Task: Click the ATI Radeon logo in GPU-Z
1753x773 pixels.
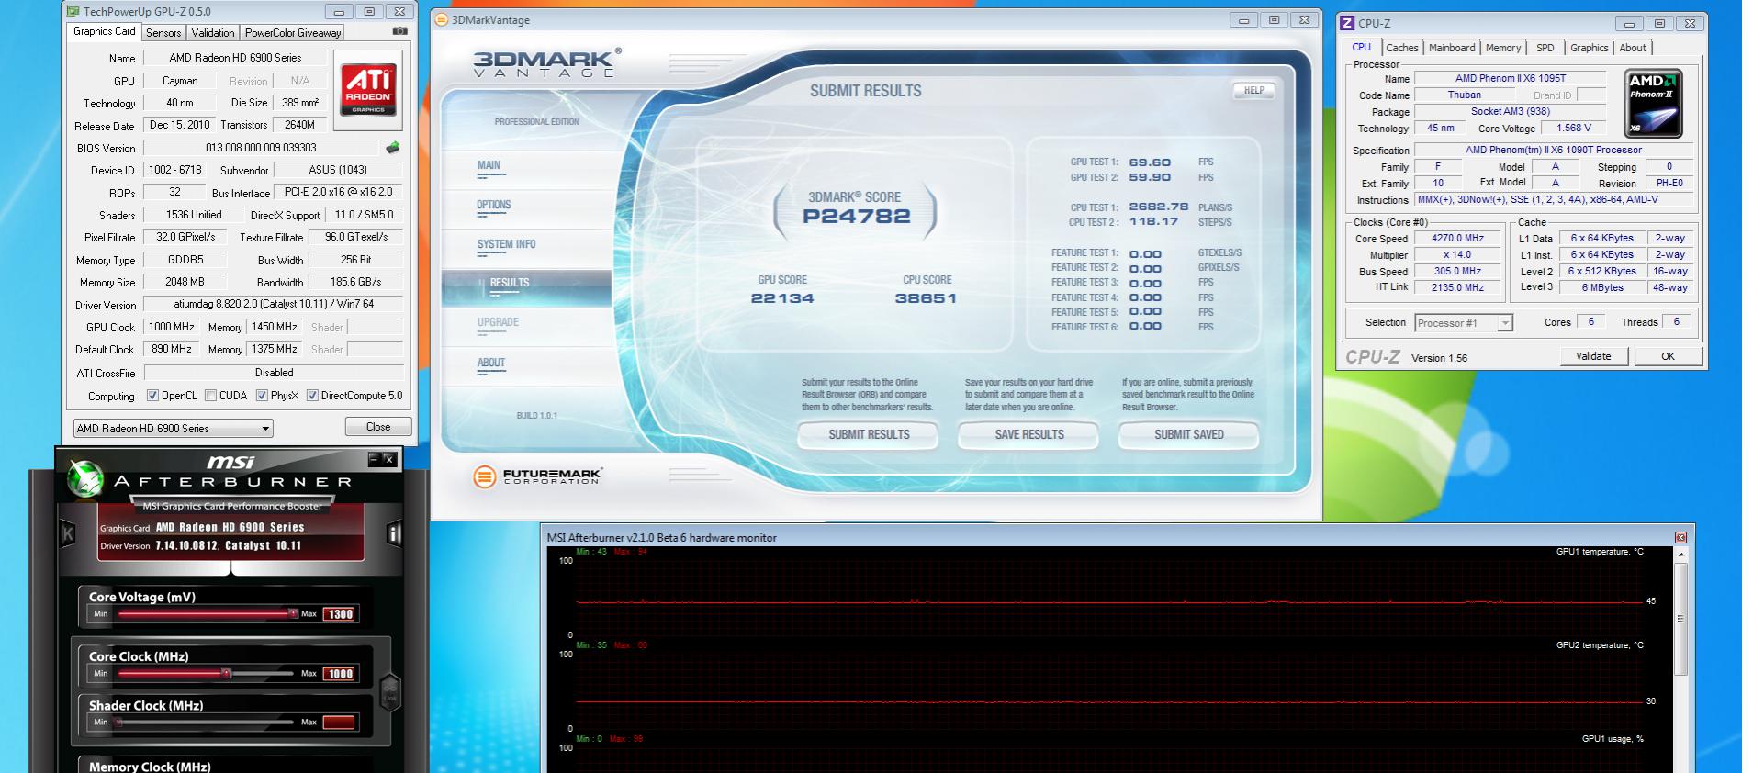Action: pyautogui.click(x=369, y=90)
